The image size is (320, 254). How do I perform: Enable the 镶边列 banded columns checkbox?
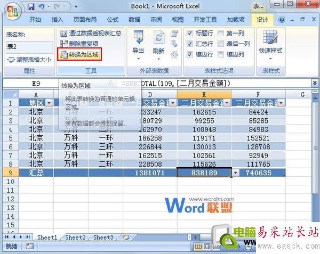pyautogui.click(x=221, y=54)
